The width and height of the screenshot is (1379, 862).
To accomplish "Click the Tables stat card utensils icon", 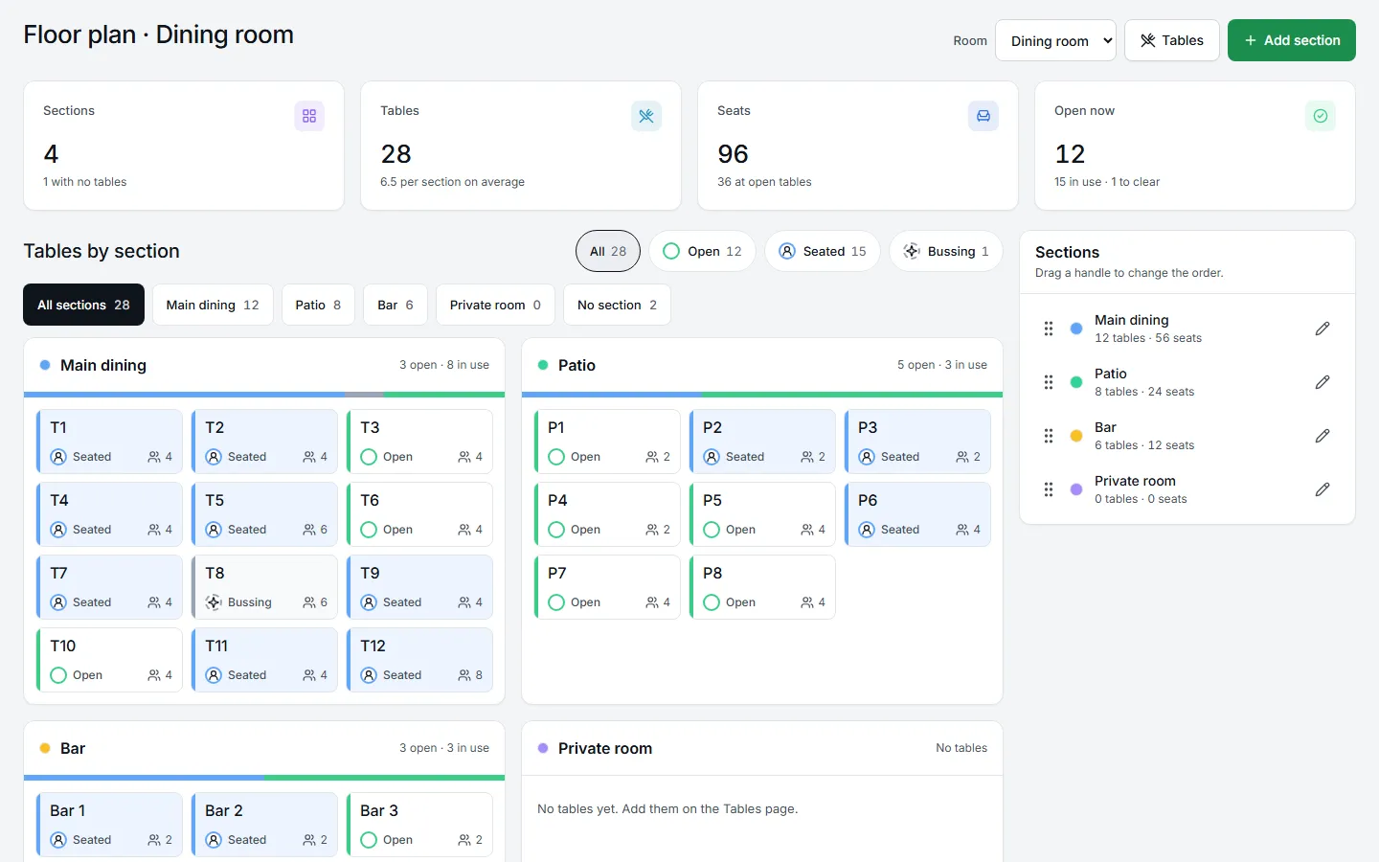I will [646, 116].
